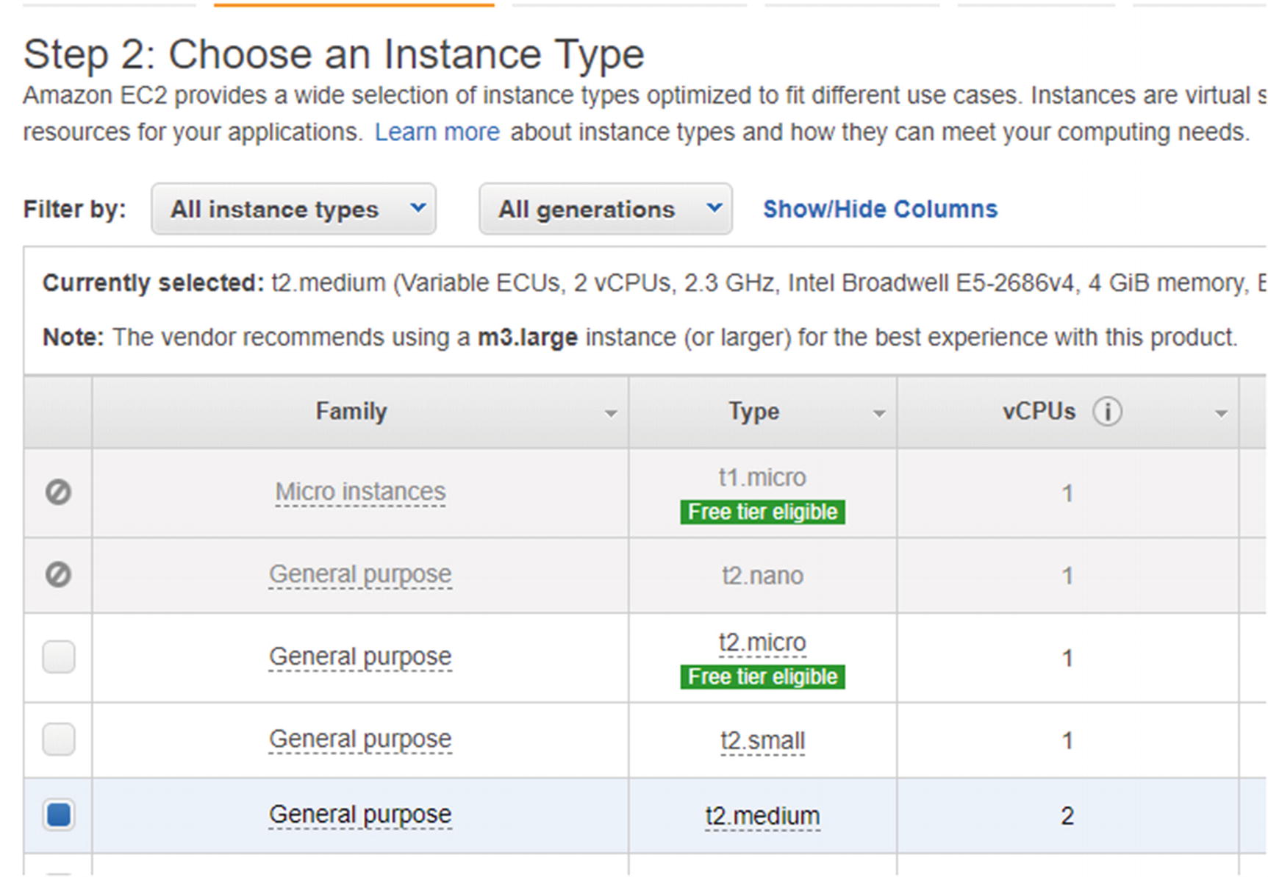The height and width of the screenshot is (877, 1268).
Task: Click Free tier eligible badge under t2.micro
Action: pyautogui.click(x=762, y=676)
